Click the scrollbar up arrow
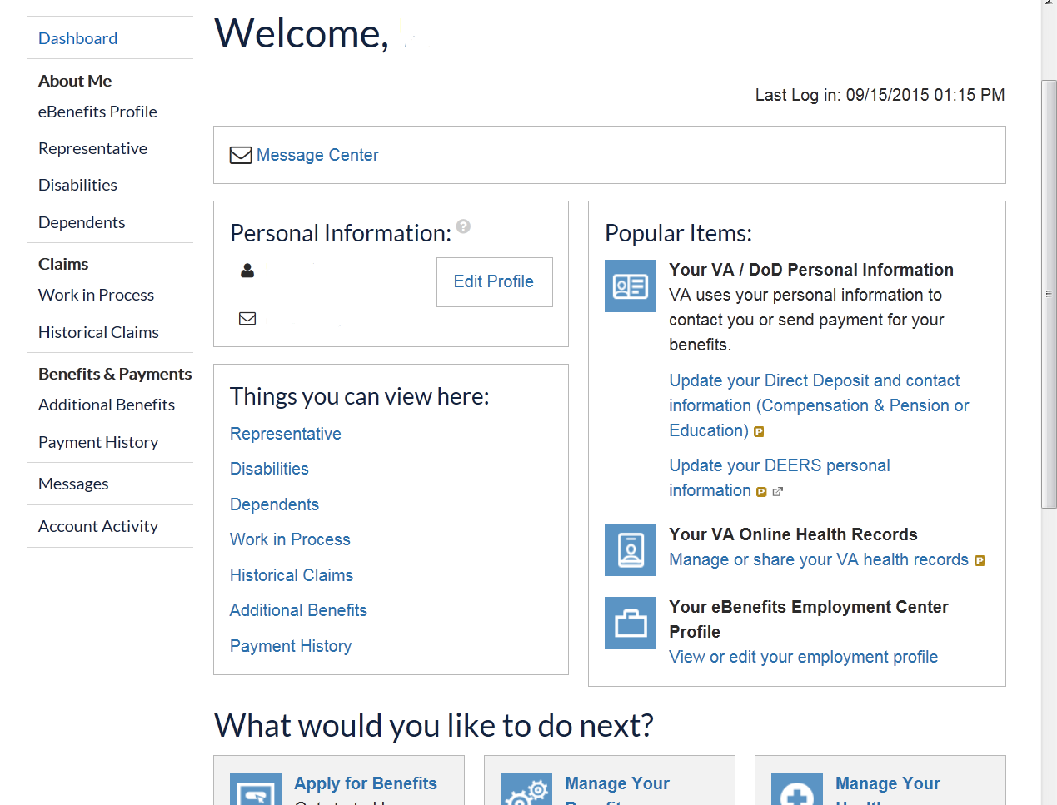Screen dimensions: 1057x805 [x=1049, y=3]
